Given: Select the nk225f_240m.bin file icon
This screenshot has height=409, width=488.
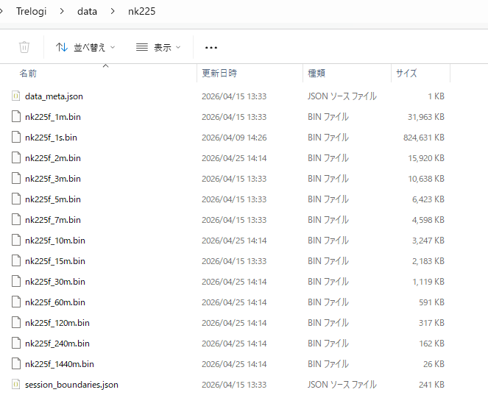Looking at the screenshot, I should (x=16, y=344).
